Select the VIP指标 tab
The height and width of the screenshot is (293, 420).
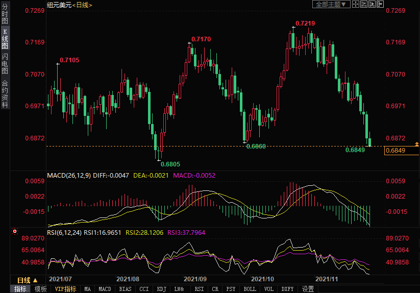coord(65,289)
